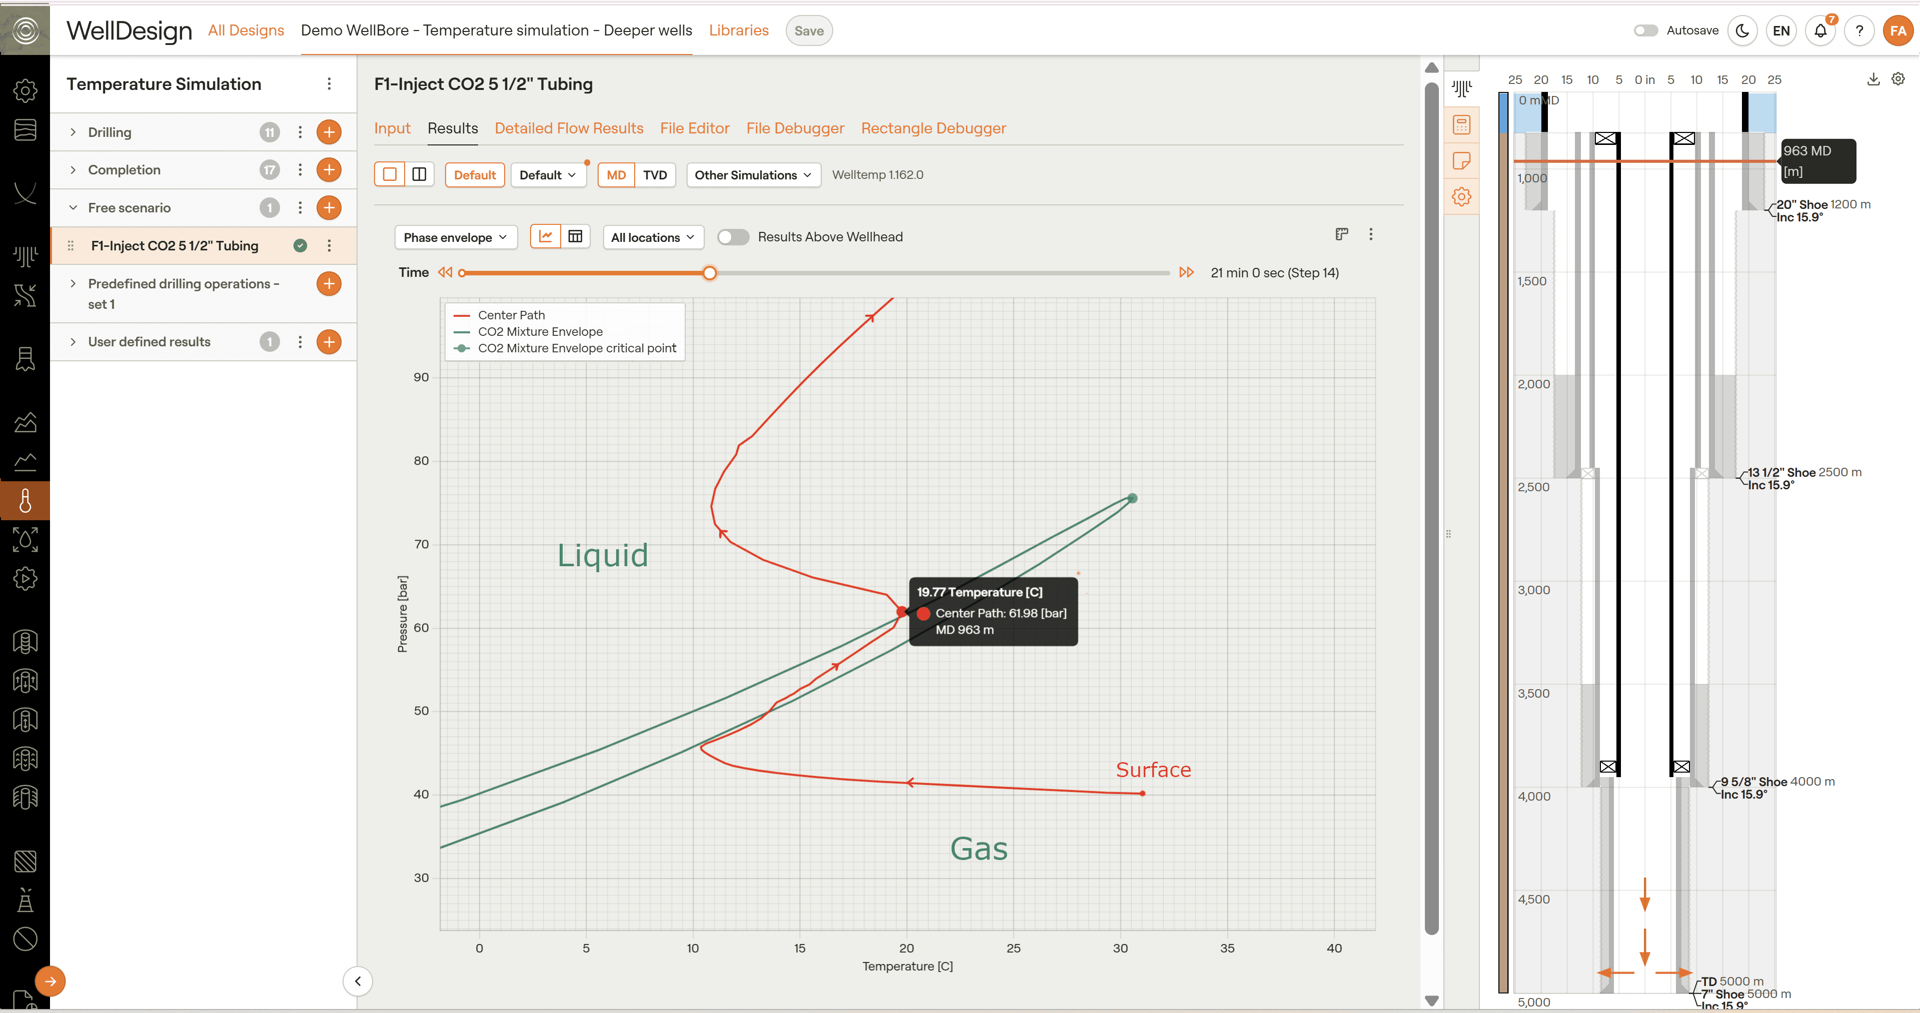
Task: Open Libraries link
Action: coord(739,30)
